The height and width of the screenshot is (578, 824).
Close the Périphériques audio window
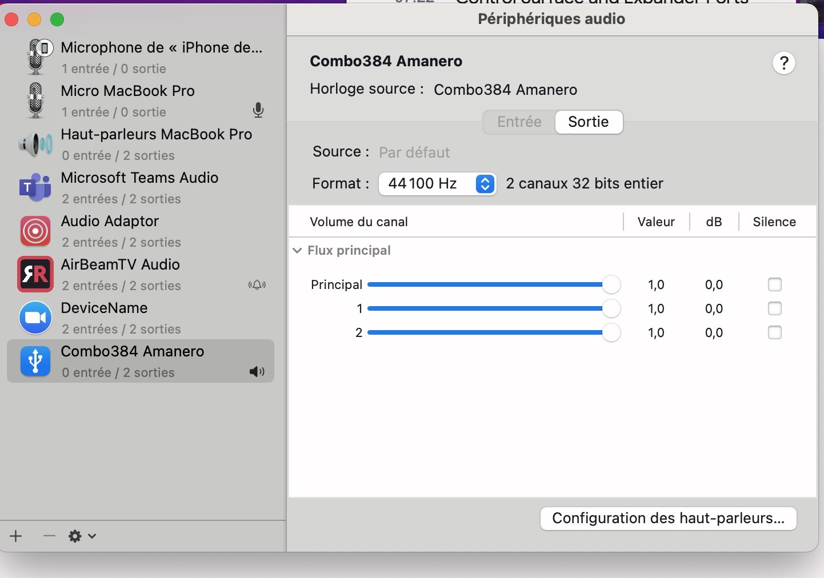coord(11,19)
